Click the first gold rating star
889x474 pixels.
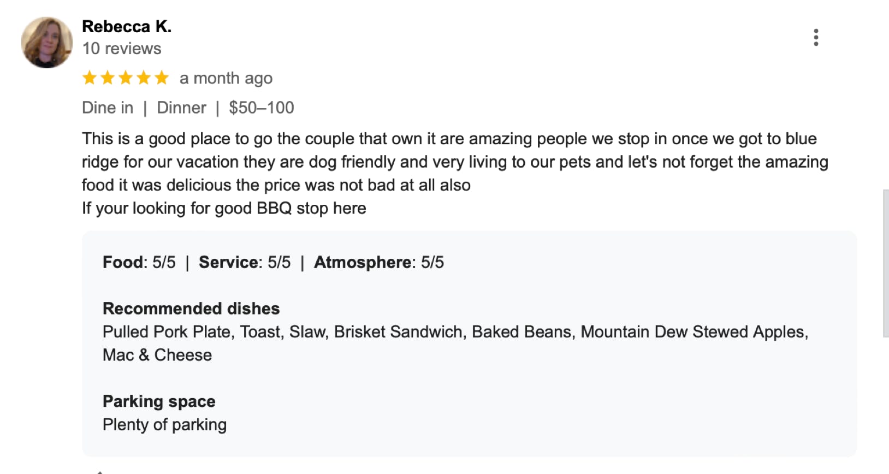point(90,78)
